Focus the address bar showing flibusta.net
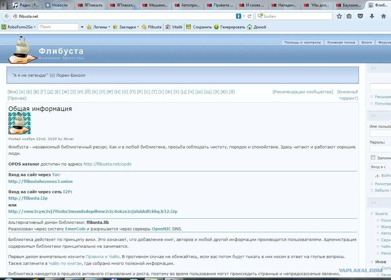The width and height of the screenshot is (391, 280). tap(126, 16)
